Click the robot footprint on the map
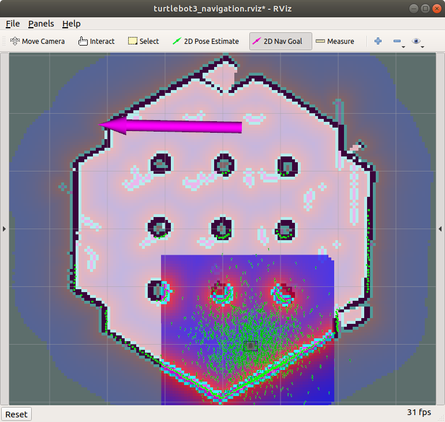 pyautogui.click(x=250, y=345)
